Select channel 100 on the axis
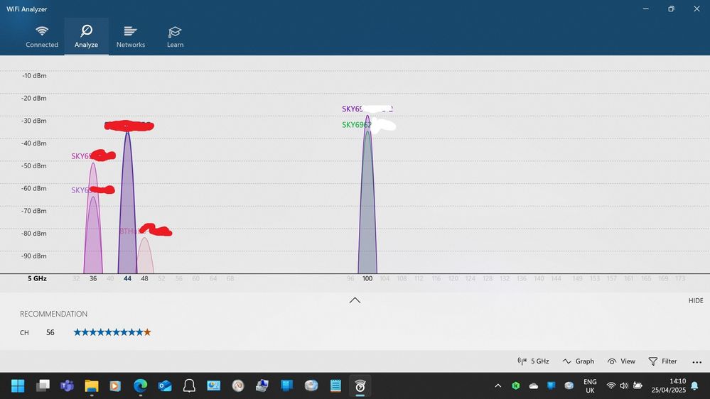The height and width of the screenshot is (399, 710). 367,279
